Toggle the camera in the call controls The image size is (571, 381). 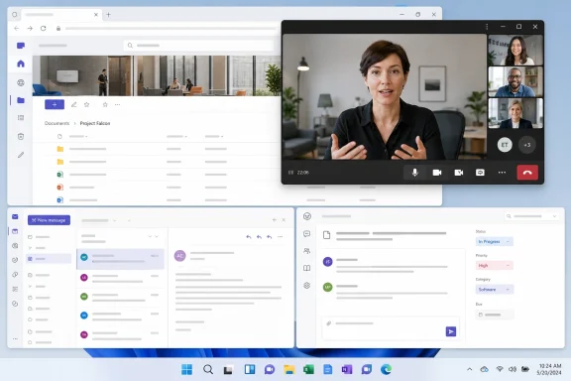(x=437, y=173)
